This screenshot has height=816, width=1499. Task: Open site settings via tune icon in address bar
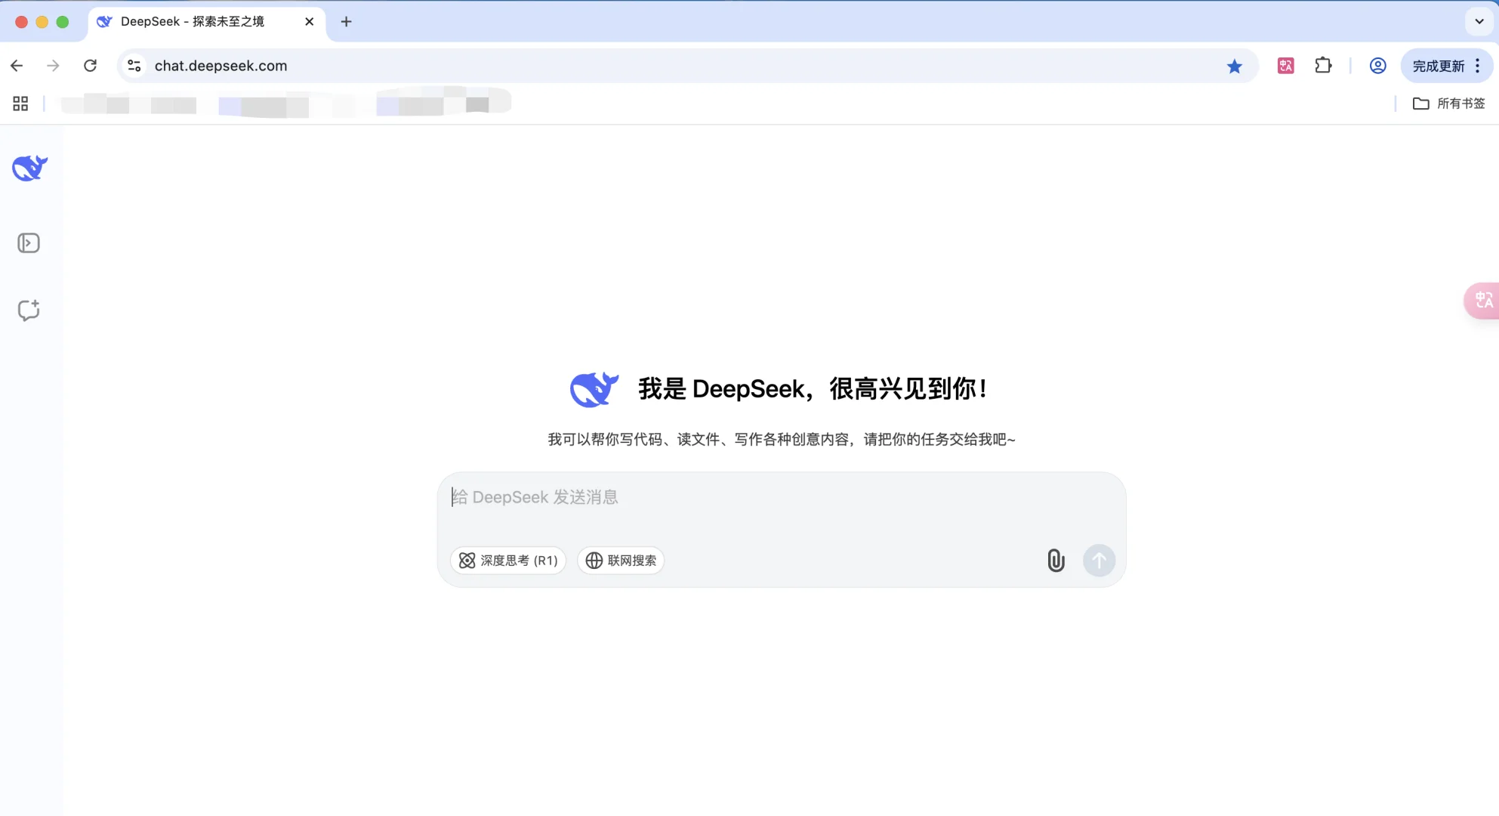tap(134, 66)
